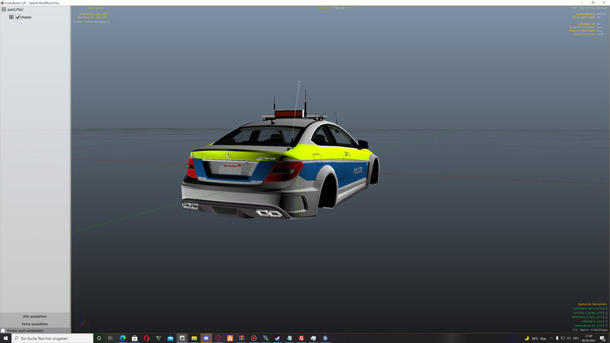Viewport: 610px width, 343px height.
Task: Open DEU keyboard language switcher
Action: 576,338
